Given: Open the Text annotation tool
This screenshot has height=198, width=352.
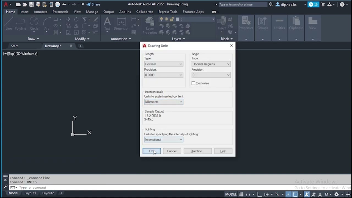Looking at the screenshot, I should (x=107, y=23).
